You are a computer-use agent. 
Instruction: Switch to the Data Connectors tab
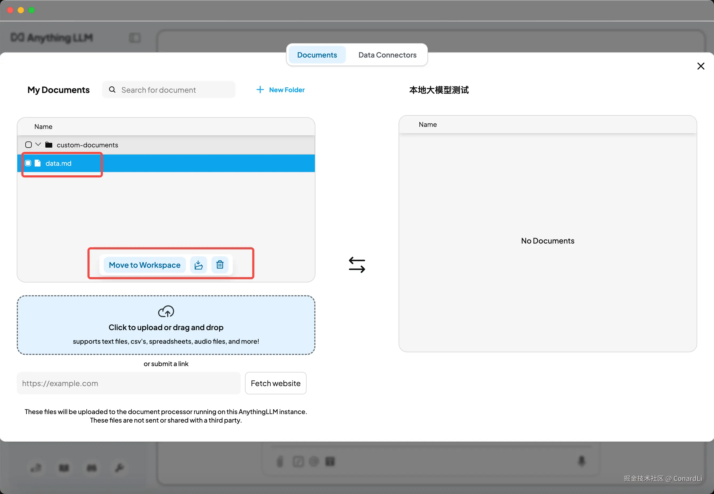point(387,55)
